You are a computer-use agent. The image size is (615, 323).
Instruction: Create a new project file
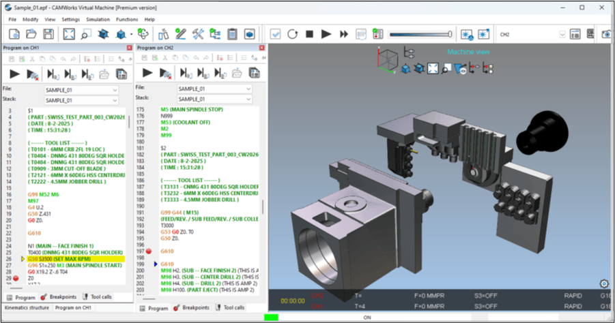(14, 34)
